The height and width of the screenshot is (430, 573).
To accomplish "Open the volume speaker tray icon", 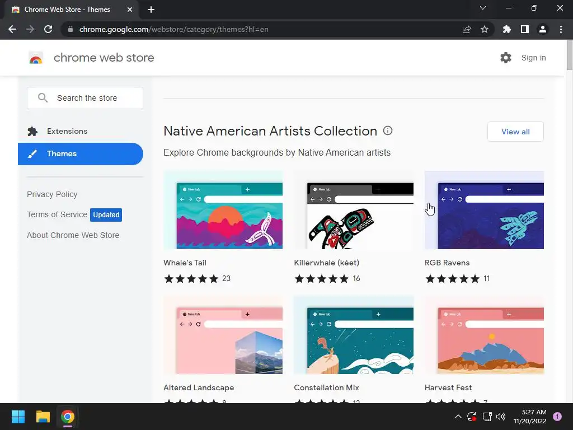I will [x=501, y=417].
